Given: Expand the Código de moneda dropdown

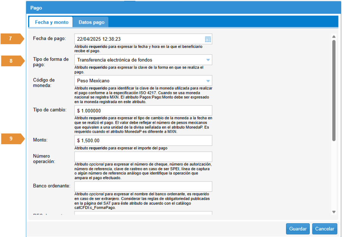Looking at the screenshot, I should click(x=208, y=81).
